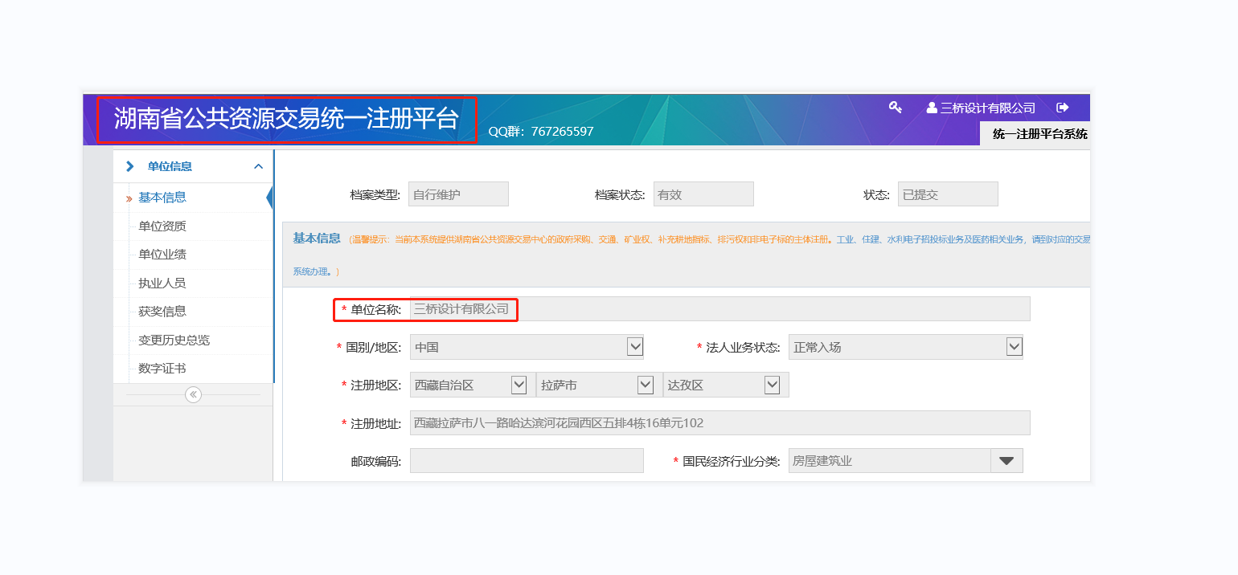Expand the 达孜区 district dropdown
The image size is (1238, 575).
click(x=772, y=385)
